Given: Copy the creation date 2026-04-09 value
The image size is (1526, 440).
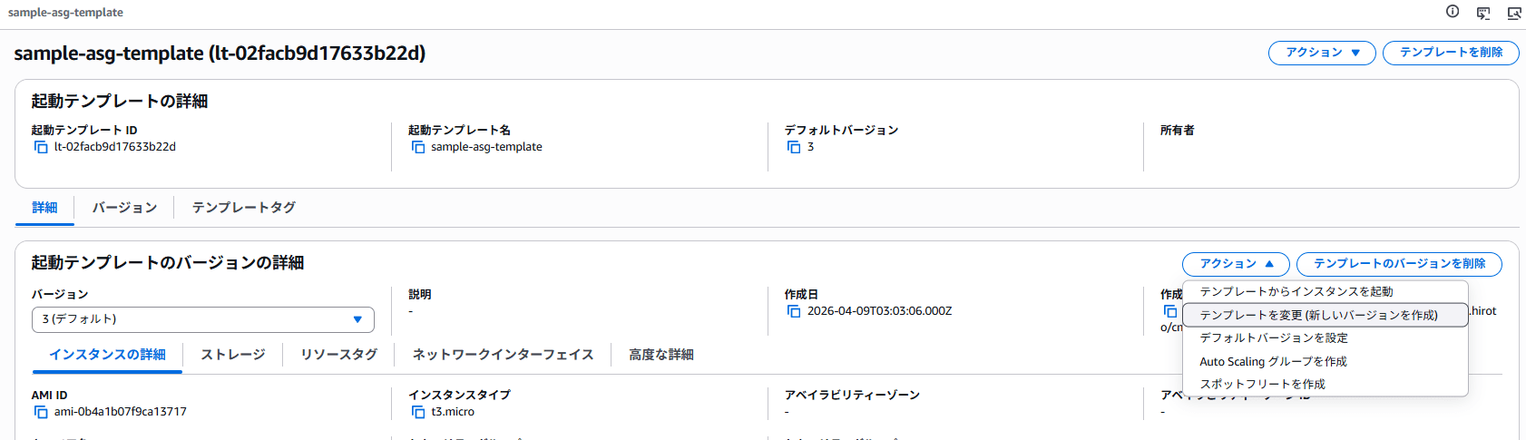Looking at the screenshot, I should click(x=794, y=311).
